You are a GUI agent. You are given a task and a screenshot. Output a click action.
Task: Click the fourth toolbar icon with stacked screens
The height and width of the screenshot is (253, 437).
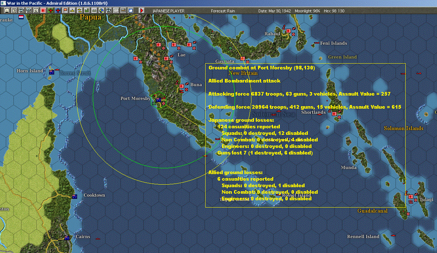click(x=28, y=11)
